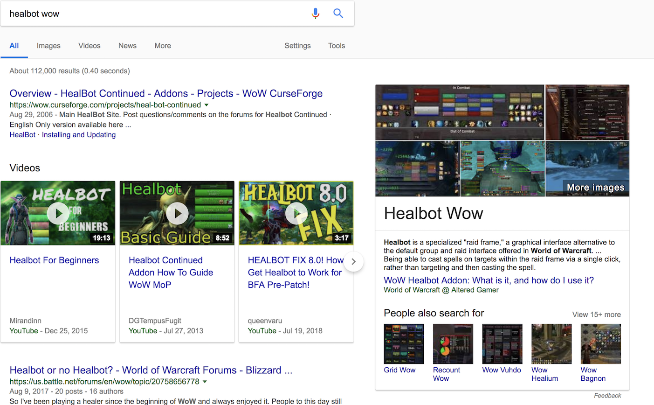Switch to the Videos tab
Viewport: 654px width, 405px height.
89,46
